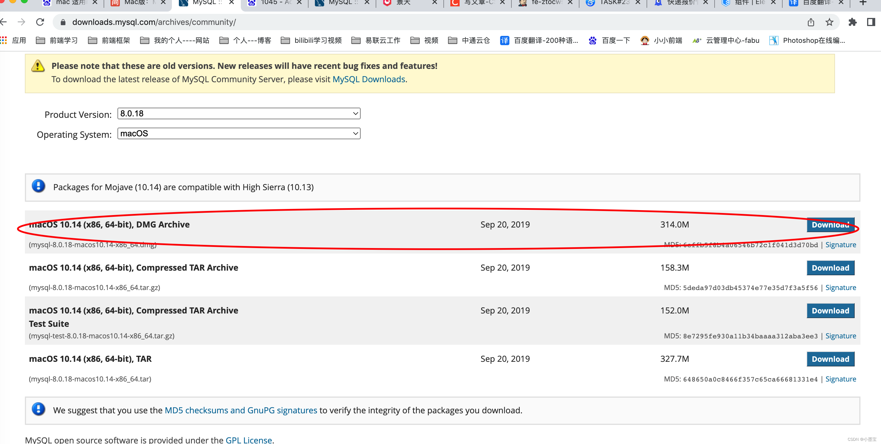Open the Photoshop在线编 bookmark

[x=807, y=40]
